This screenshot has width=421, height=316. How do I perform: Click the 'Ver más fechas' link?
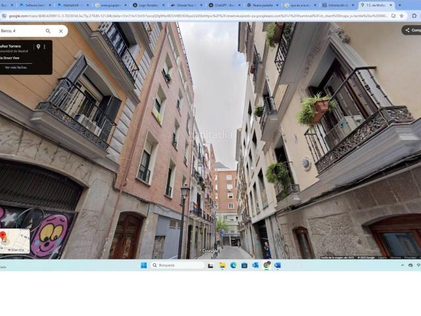(x=16, y=67)
